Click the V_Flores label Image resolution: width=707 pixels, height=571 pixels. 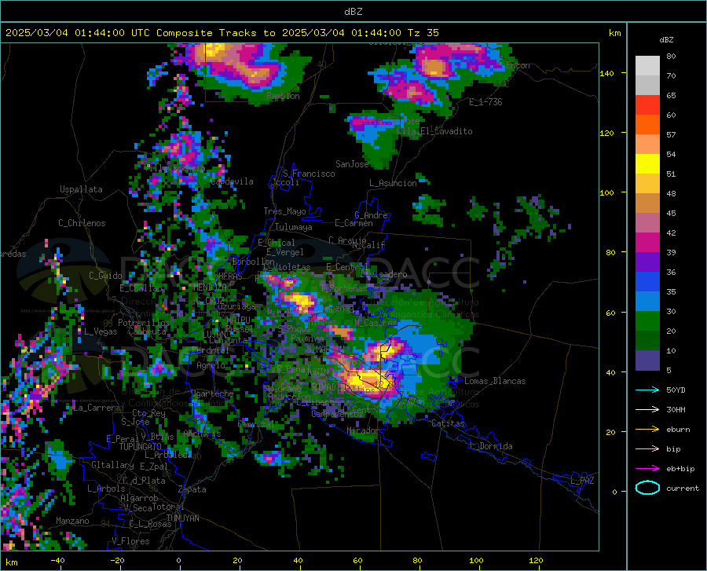point(130,541)
